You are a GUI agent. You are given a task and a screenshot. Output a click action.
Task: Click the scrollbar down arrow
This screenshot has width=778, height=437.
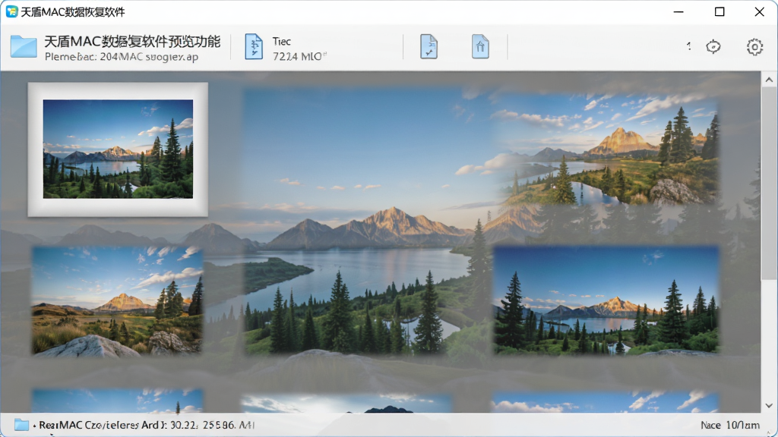pos(769,405)
